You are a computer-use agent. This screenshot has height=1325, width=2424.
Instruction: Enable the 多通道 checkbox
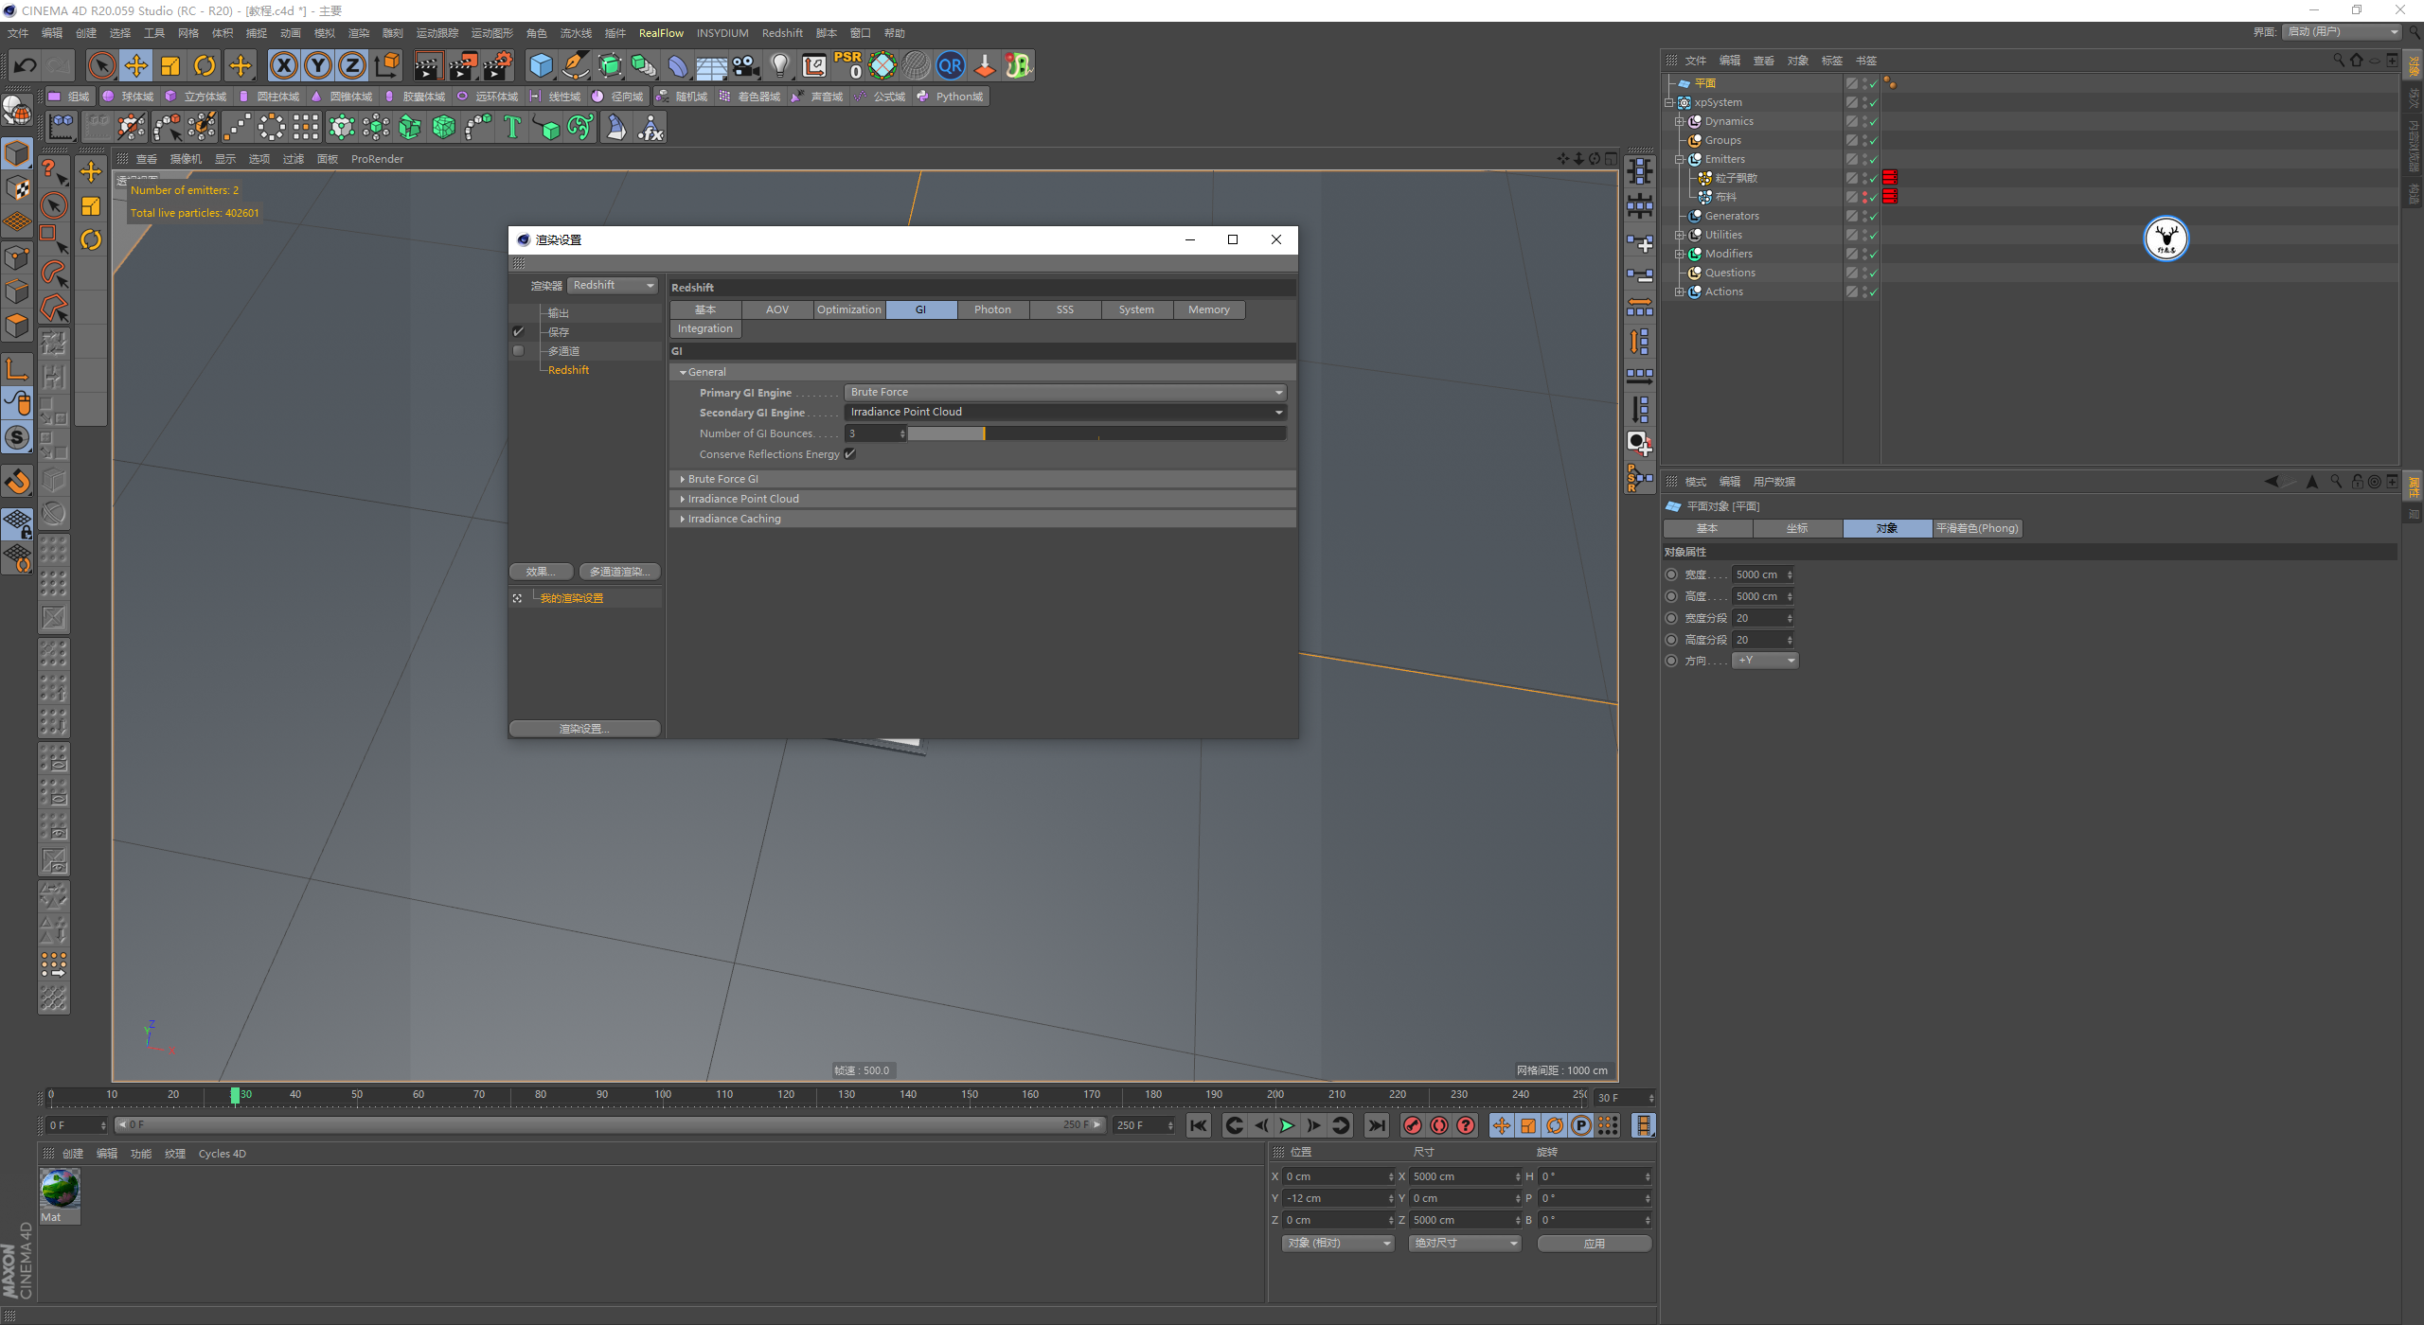click(x=518, y=351)
